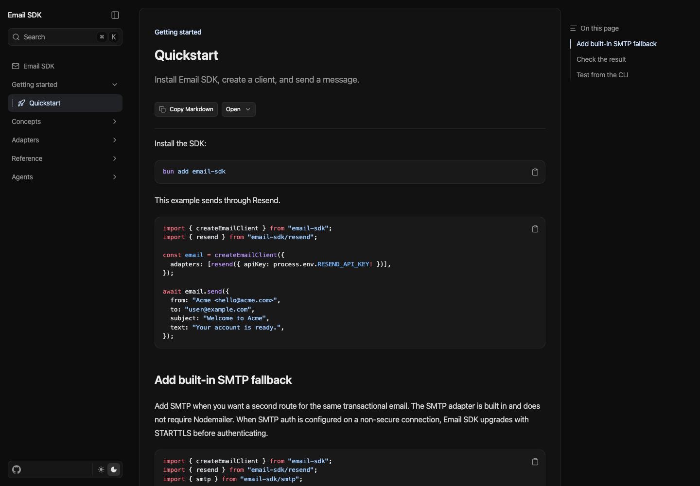
Task: Click Adapters in sidebar navigation
Action: 25,140
